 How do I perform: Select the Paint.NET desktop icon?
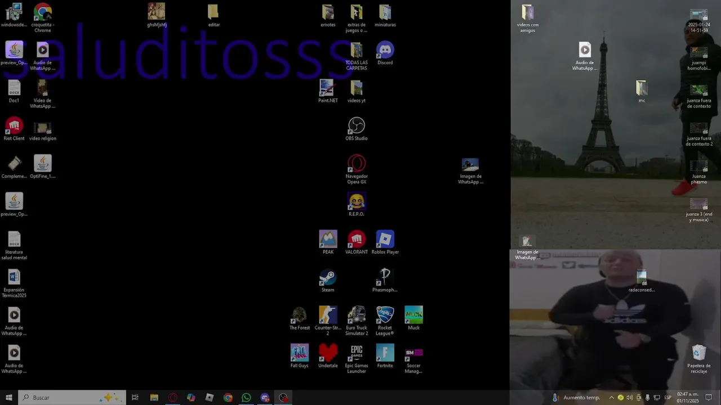(328, 91)
